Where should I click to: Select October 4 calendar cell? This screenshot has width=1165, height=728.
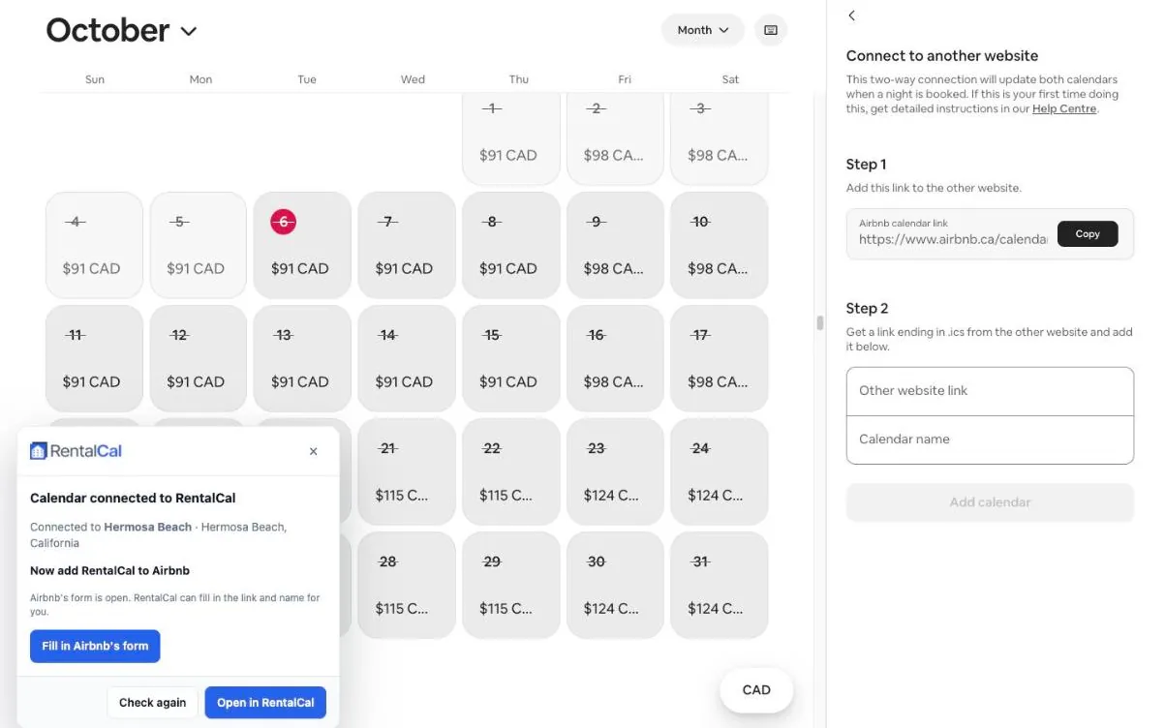click(94, 245)
